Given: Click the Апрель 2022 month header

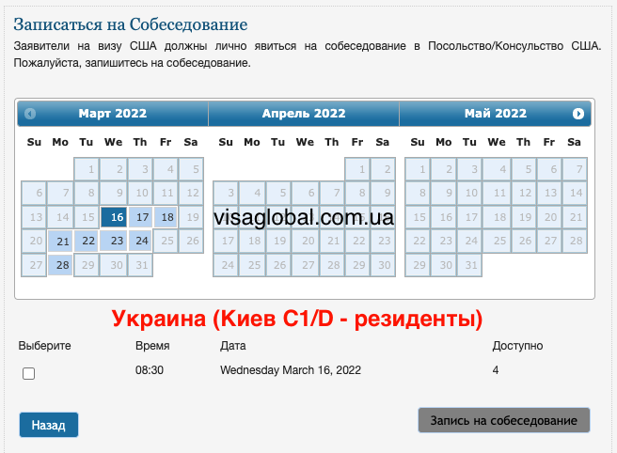Looking at the screenshot, I should [304, 114].
